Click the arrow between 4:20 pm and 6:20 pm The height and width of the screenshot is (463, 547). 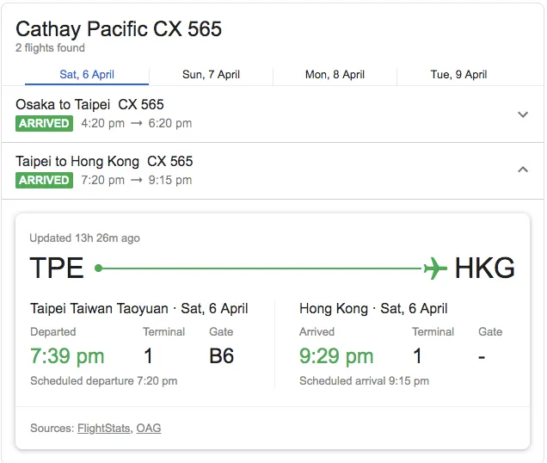137,123
